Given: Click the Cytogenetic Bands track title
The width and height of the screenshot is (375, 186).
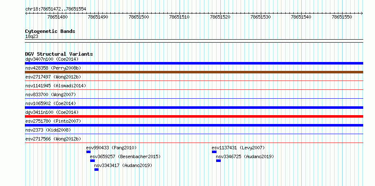Looking at the screenshot, I should [50, 31].
